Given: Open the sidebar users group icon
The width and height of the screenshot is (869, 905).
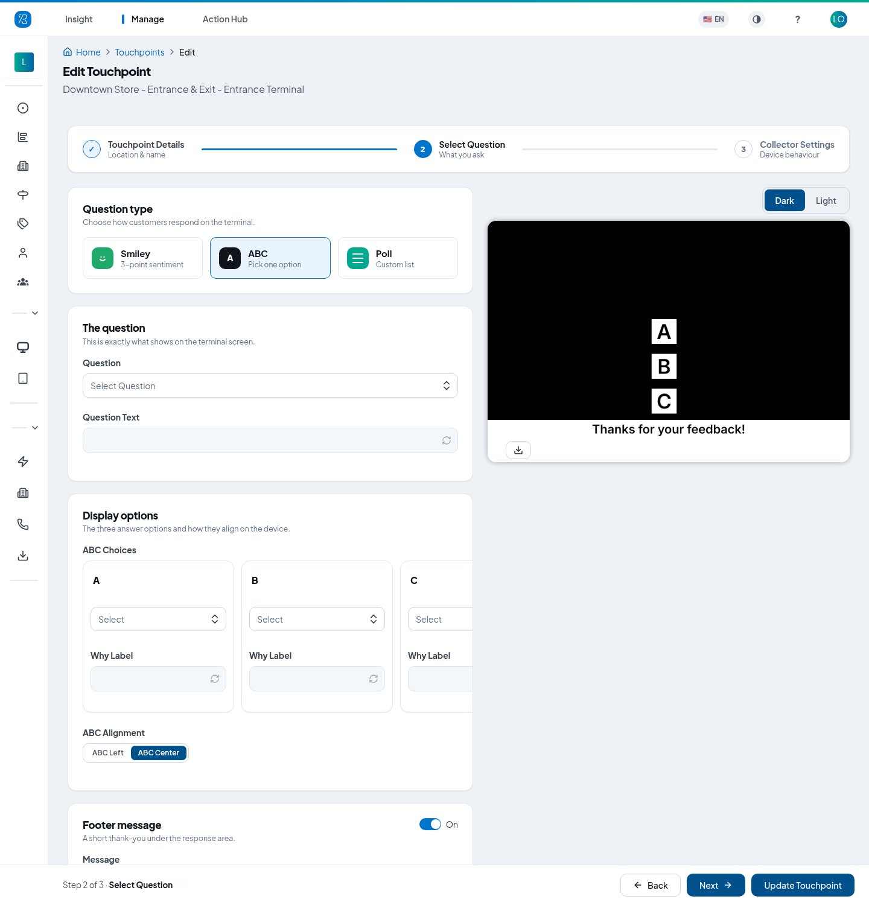Looking at the screenshot, I should pos(23,282).
